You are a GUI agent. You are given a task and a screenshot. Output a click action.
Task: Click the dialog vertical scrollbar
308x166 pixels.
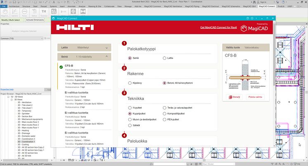tap(274, 55)
